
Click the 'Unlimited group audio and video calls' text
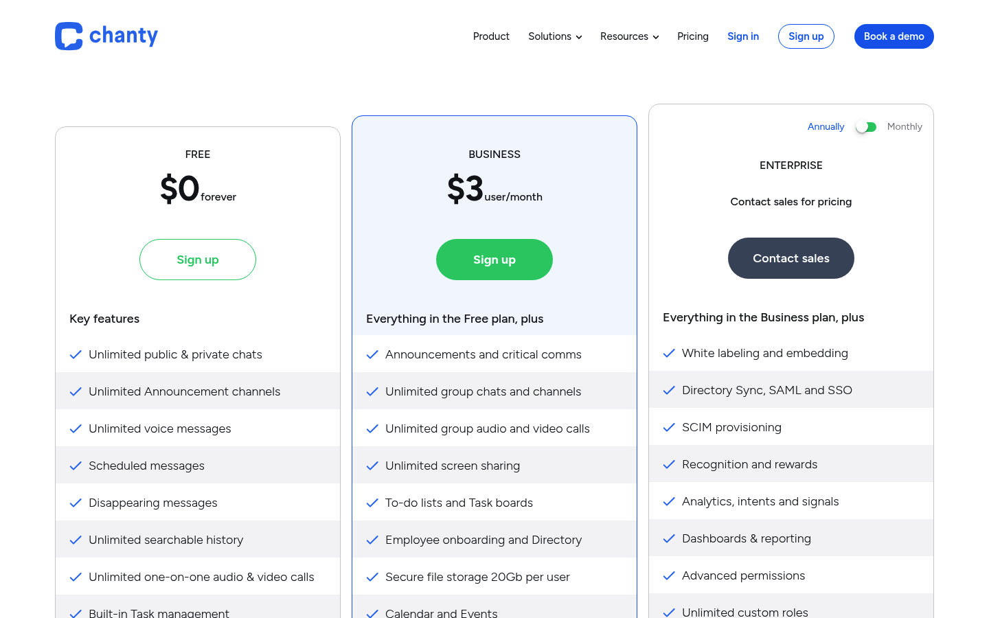coord(488,428)
